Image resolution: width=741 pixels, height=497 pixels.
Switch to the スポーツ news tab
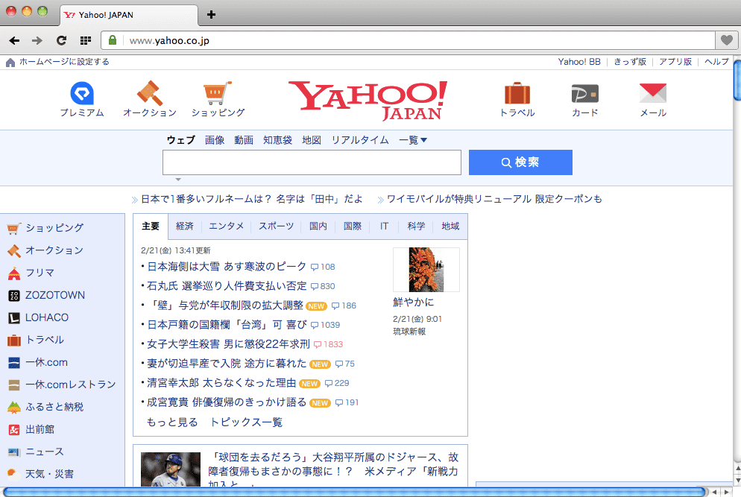coord(276,227)
